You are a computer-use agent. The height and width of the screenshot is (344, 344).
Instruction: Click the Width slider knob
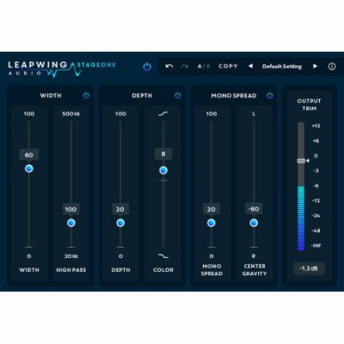[x=29, y=169]
